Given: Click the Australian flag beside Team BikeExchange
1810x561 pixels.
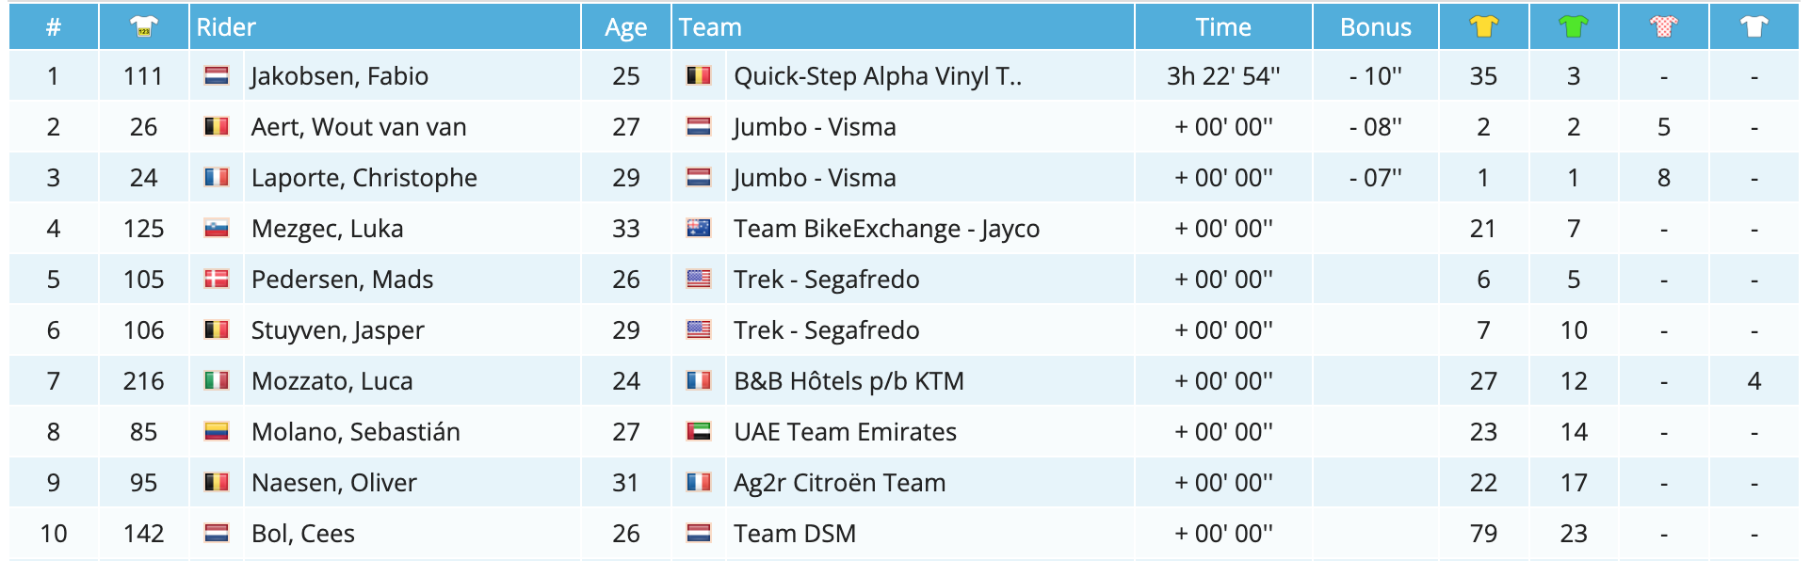Looking at the screenshot, I should [699, 229].
